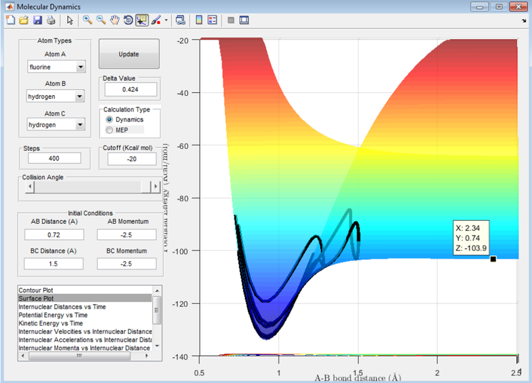
Task: Maximize the Molecular Dynamics window
Action: point(499,7)
